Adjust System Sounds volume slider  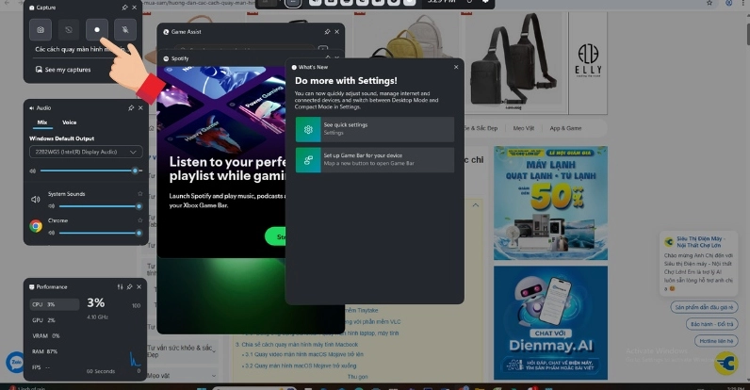click(101, 206)
